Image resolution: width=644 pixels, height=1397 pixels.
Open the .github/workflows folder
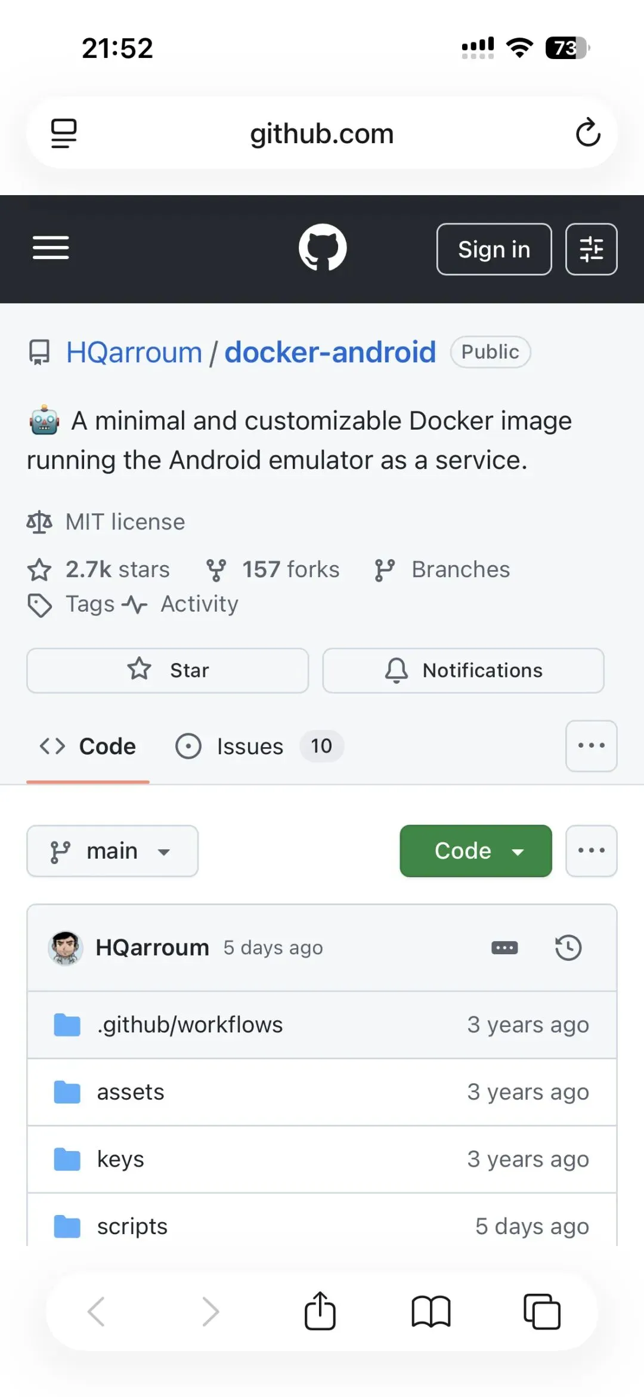190,1025
